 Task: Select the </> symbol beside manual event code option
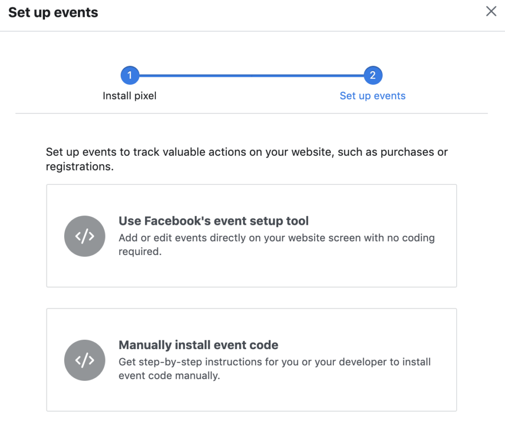(x=84, y=360)
